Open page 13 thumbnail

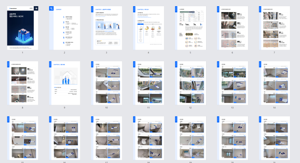[232, 83]
